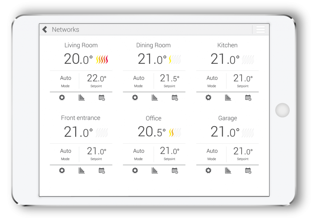This screenshot has width=311, height=218.
Task: View Office usage chart icon
Action: click(155, 170)
